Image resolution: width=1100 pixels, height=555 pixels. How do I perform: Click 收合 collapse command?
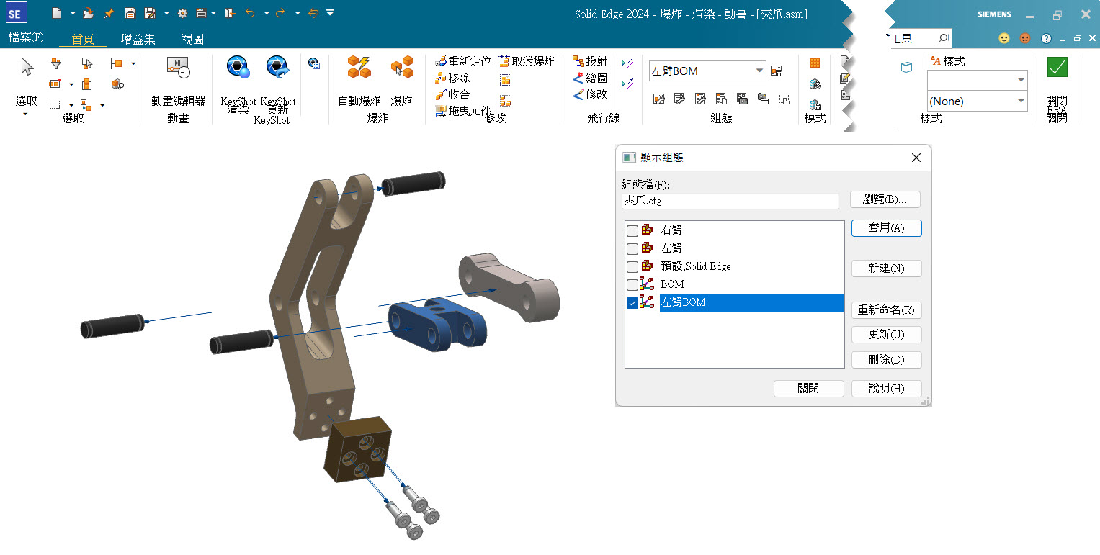coord(452,94)
